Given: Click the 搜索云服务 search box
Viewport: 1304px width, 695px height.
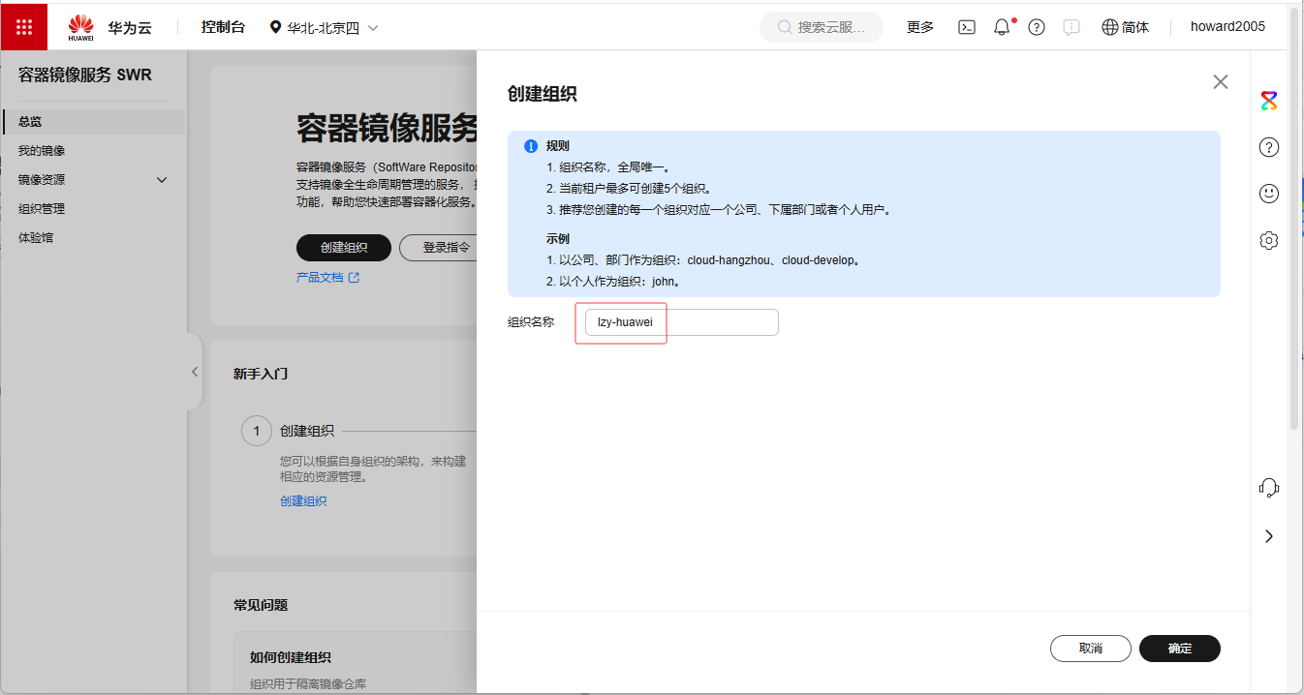Looking at the screenshot, I should point(822,27).
